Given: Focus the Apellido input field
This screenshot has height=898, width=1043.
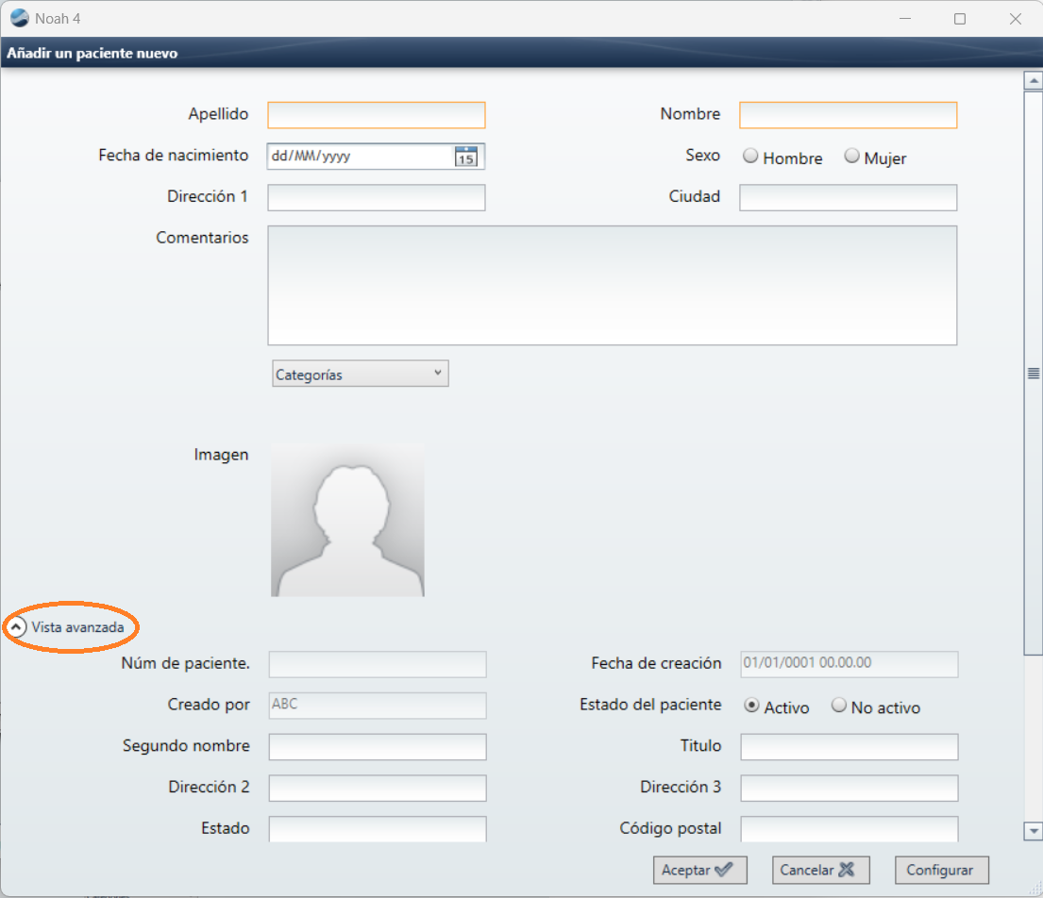Looking at the screenshot, I should [377, 115].
